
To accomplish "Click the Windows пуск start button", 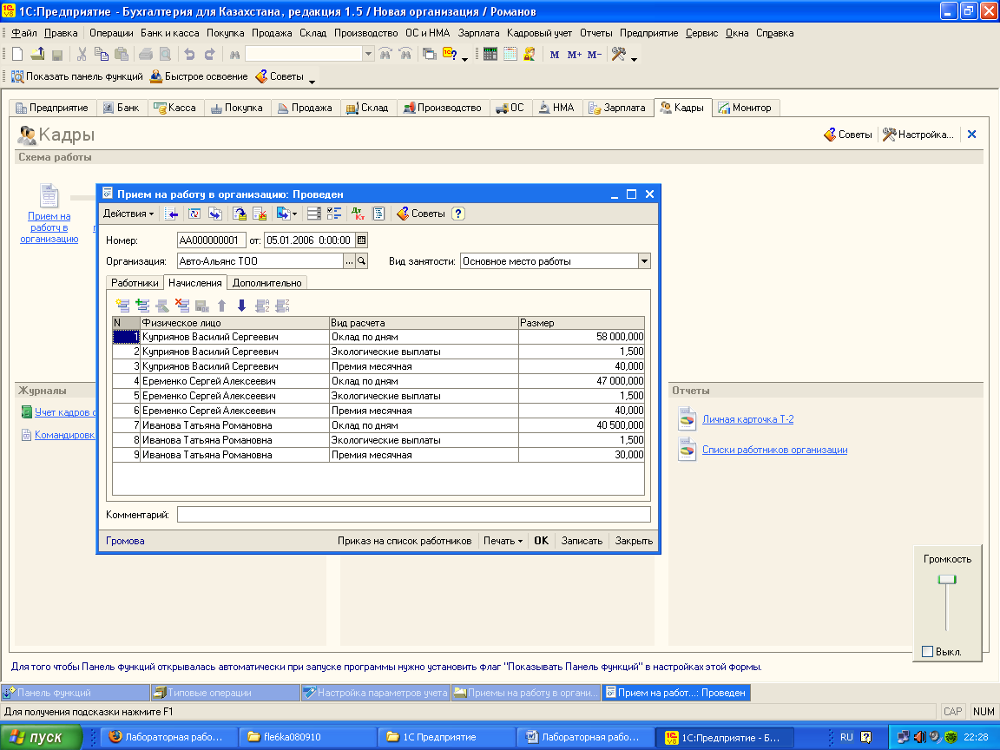I will (42, 737).
